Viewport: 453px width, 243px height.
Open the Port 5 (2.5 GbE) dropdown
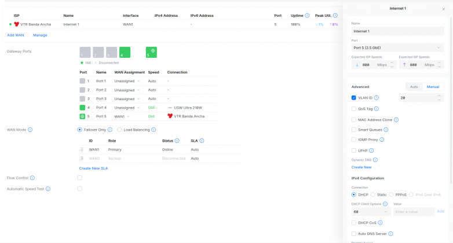(x=397, y=47)
